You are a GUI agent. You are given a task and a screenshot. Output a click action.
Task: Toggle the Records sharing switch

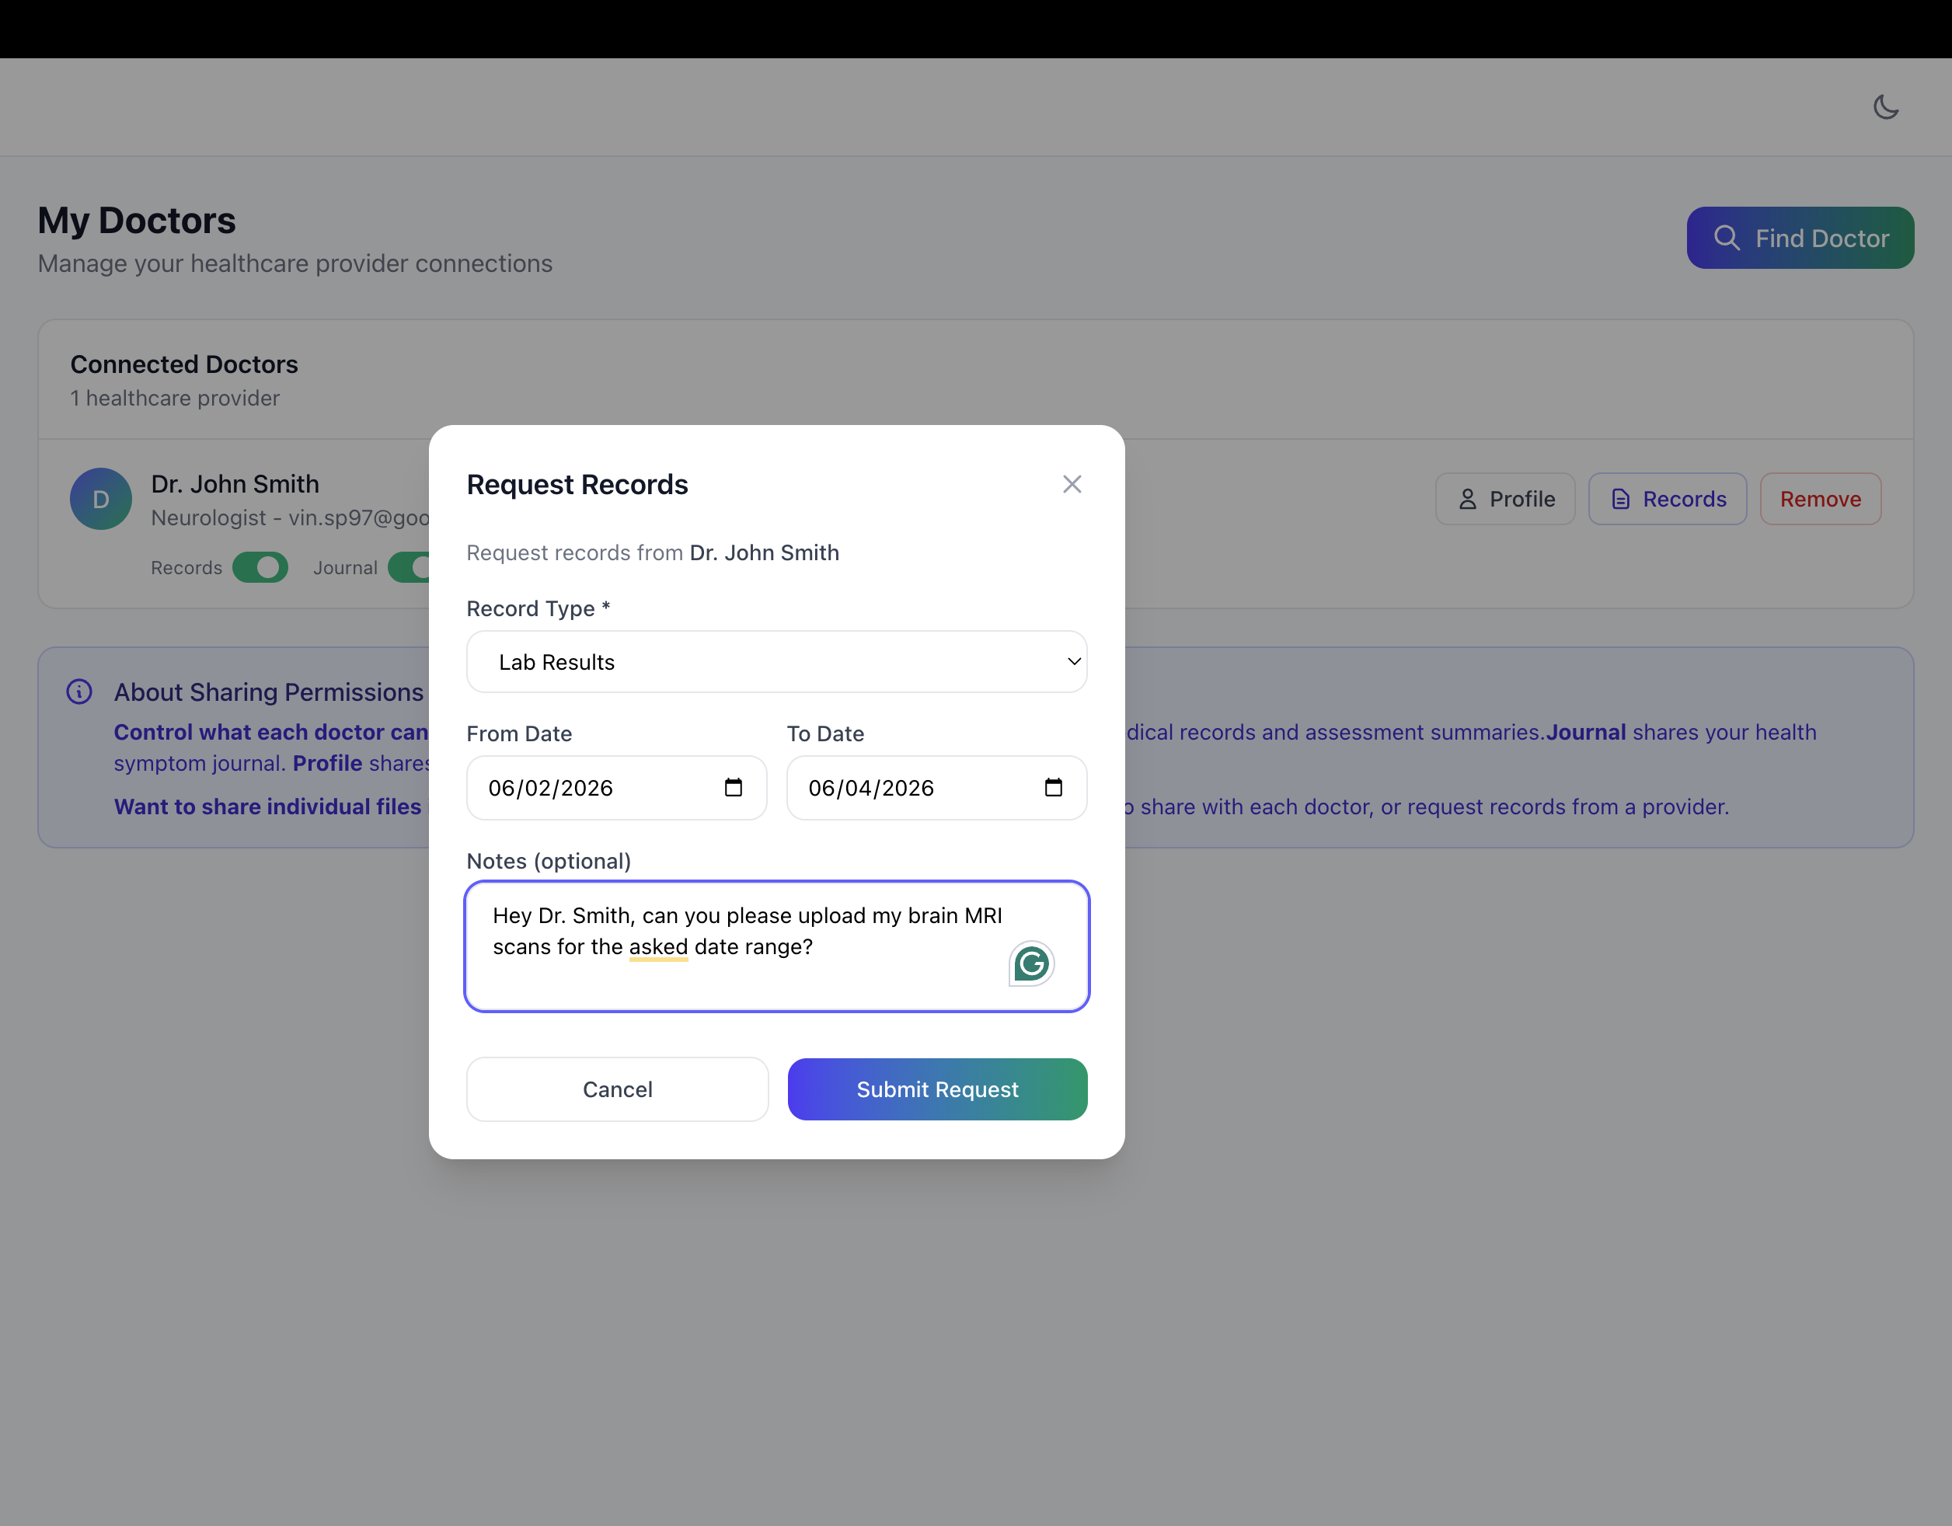coord(260,567)
